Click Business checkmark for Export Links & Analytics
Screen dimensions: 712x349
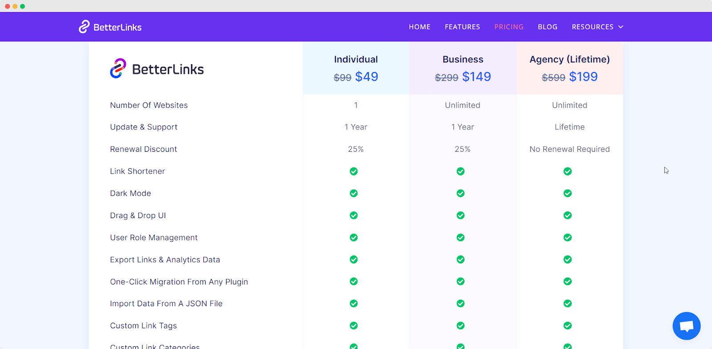[x=461, y=260]
